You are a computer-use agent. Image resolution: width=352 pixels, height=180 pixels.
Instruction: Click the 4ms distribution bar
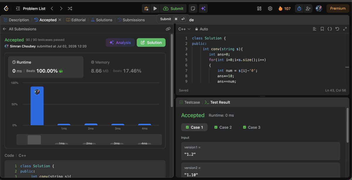click(x=145, y=124)
